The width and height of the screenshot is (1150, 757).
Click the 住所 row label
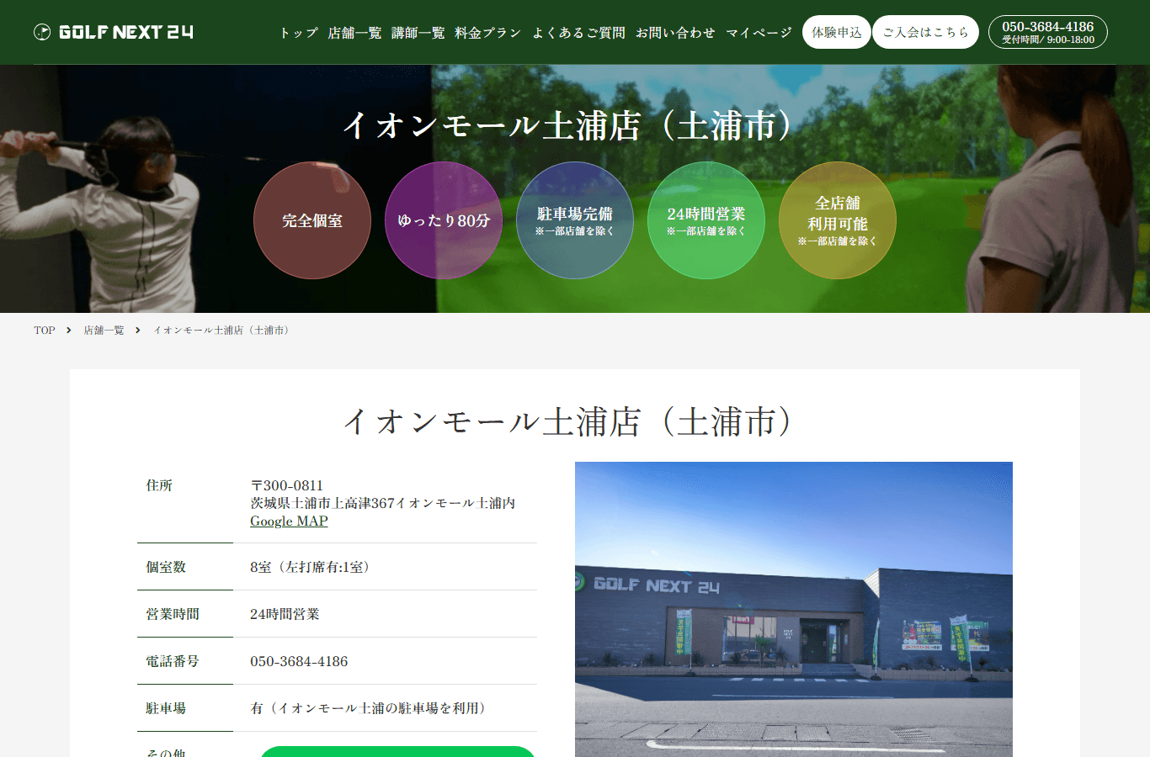coord(159,485)
